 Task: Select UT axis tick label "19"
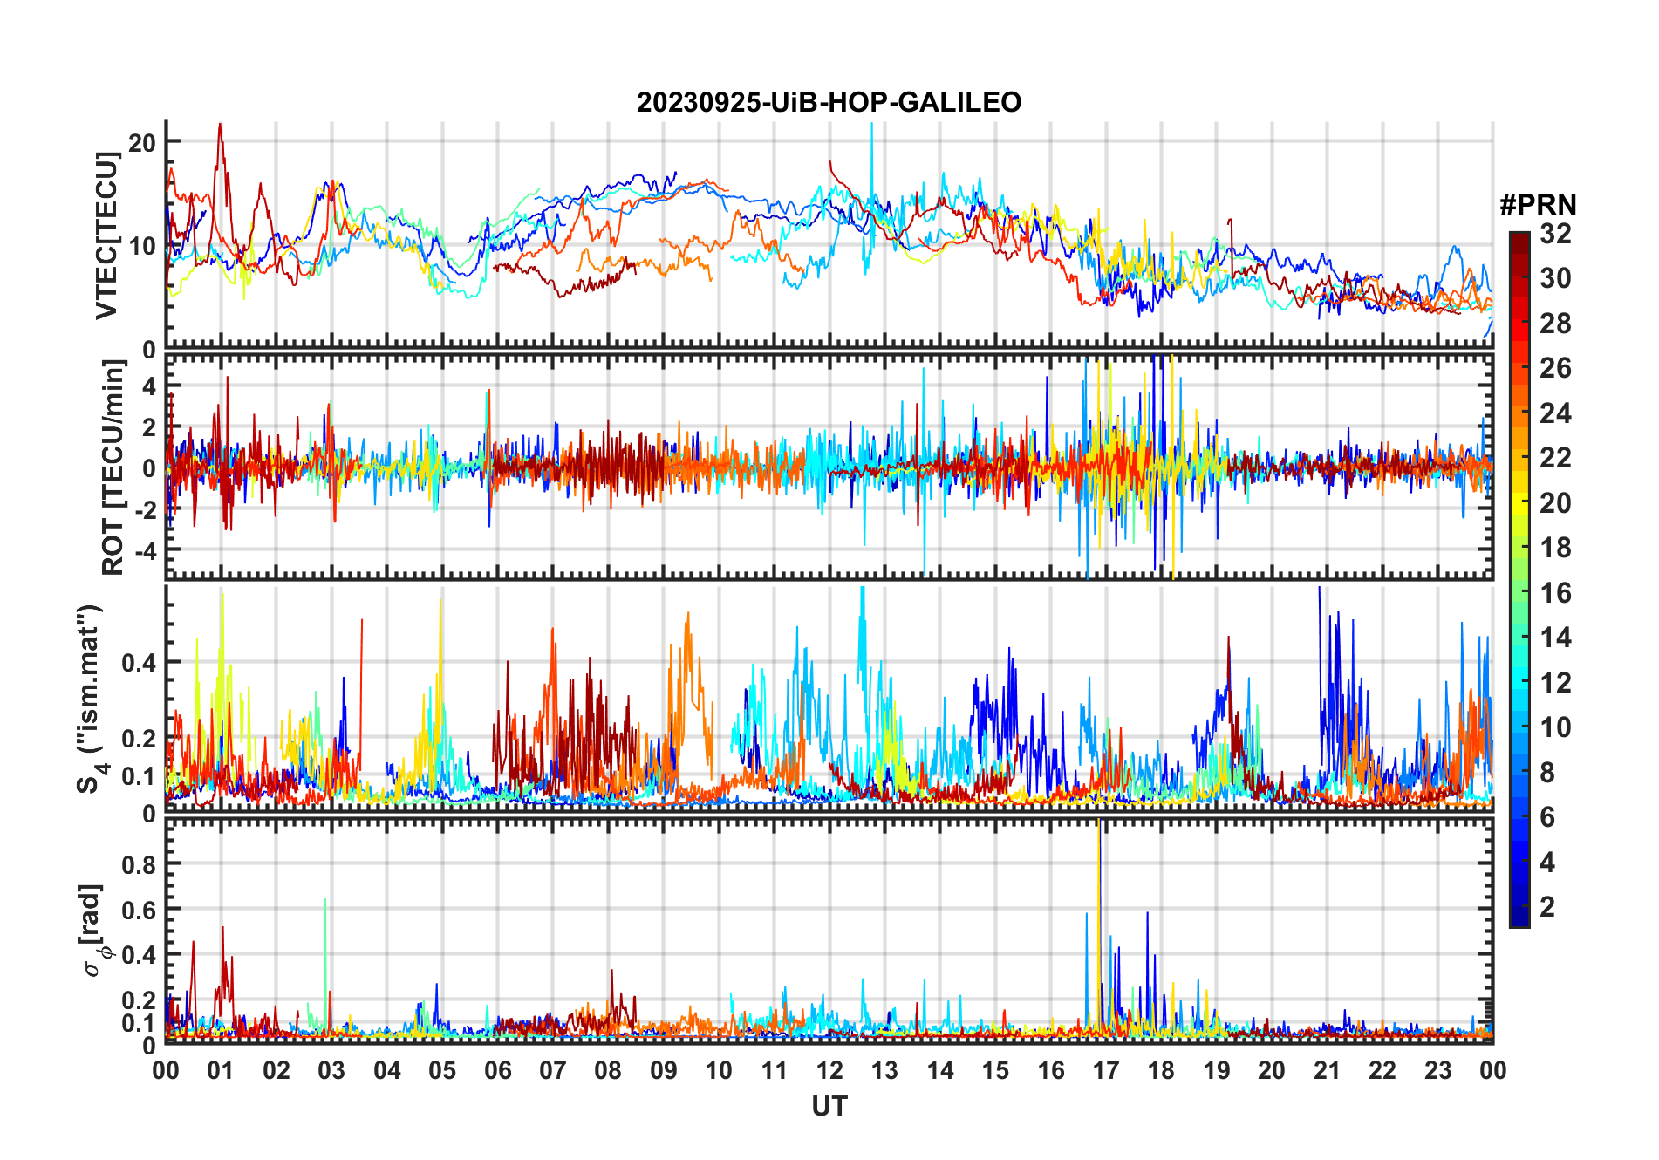coord(1217,1070)
